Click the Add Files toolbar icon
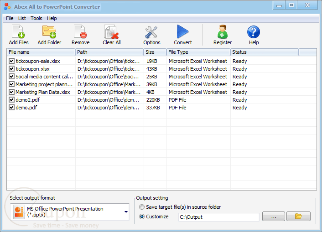 click(x=18, y=32)
